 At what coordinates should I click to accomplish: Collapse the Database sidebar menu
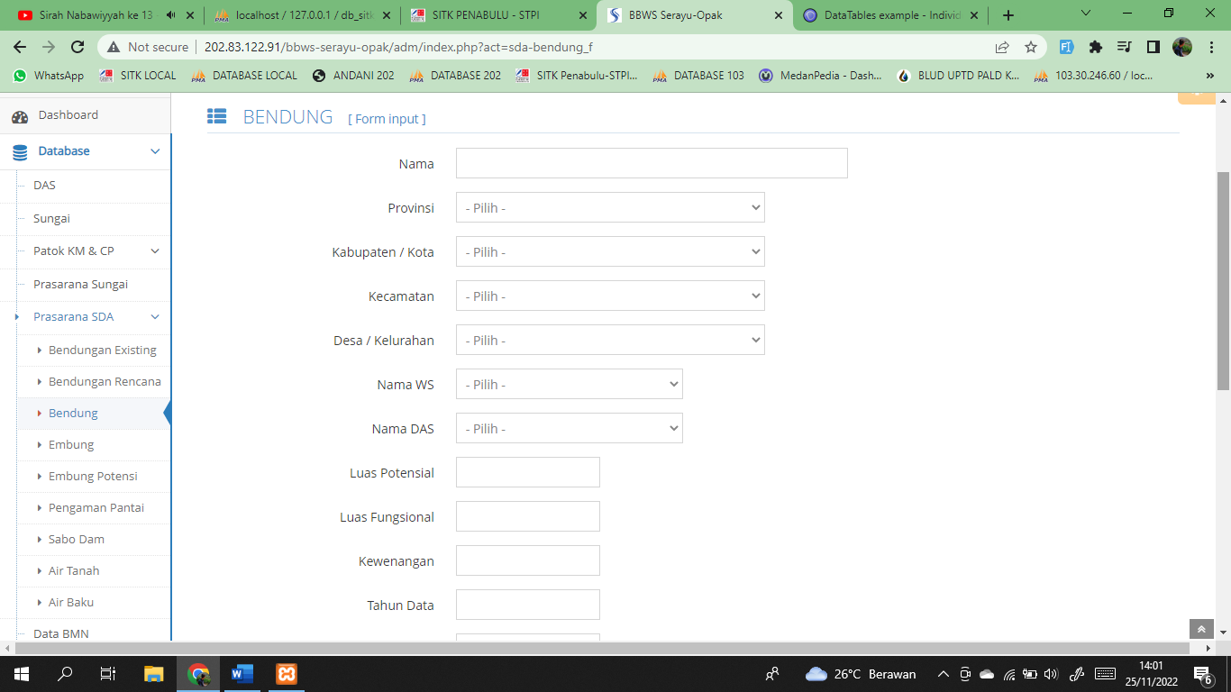tap(155, 151)
